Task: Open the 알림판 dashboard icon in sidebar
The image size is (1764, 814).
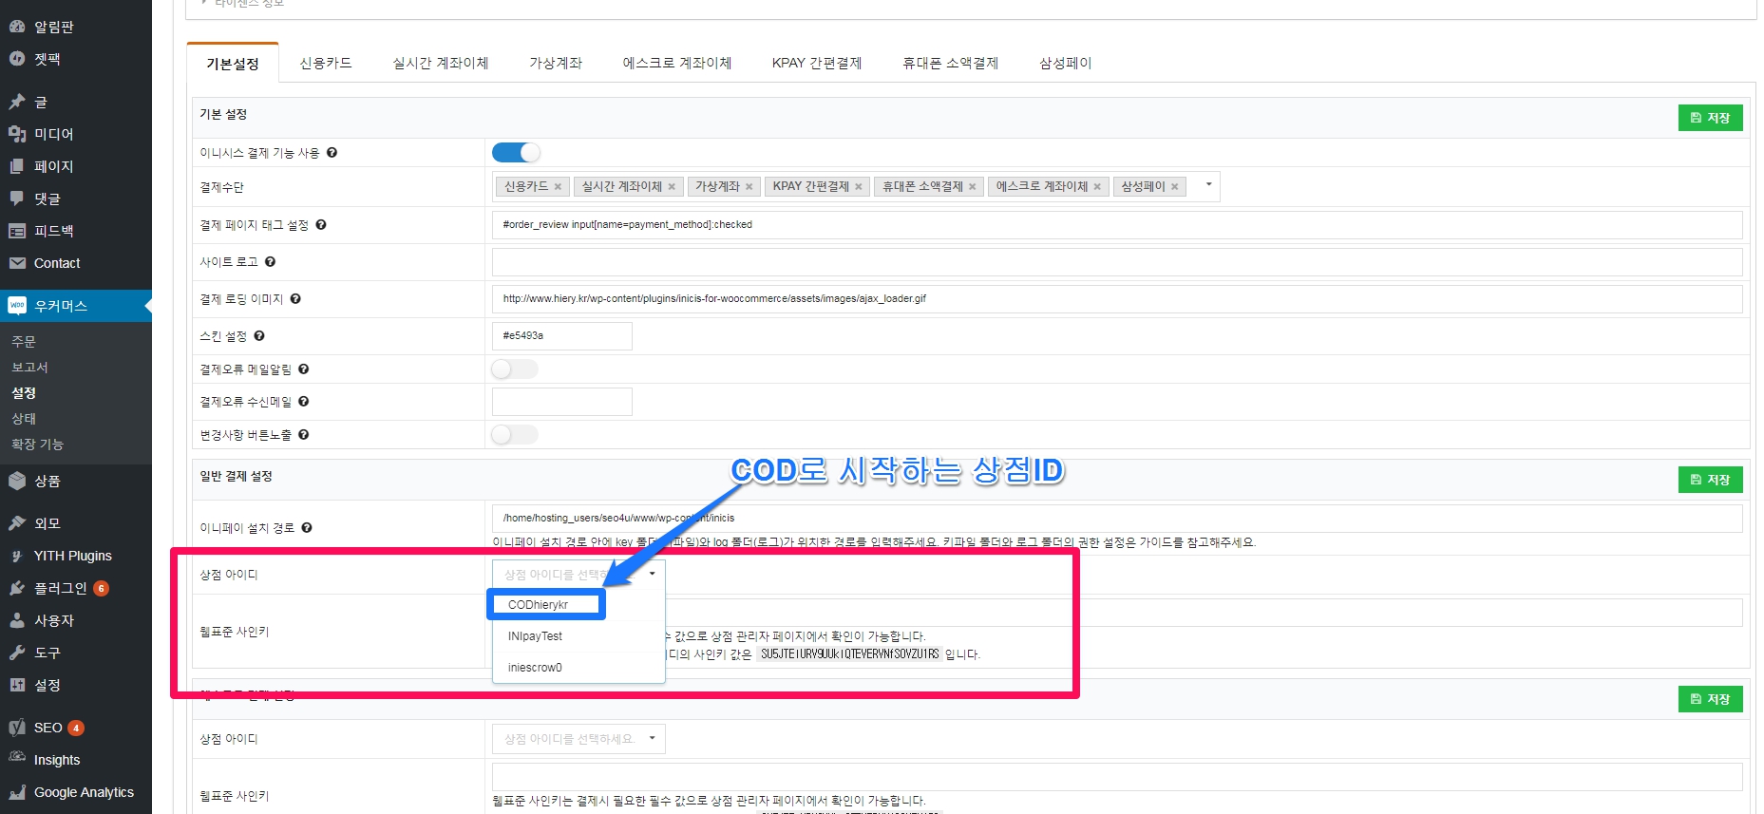Action: click(x=17, y=27)
